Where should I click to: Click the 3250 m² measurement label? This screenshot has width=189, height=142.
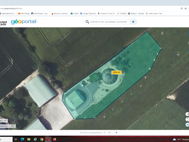[117, 72]
